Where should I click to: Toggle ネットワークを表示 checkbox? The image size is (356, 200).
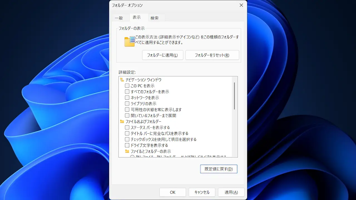click(127, 98)
